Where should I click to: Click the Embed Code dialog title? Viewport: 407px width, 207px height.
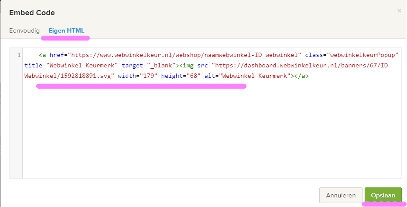click(x=32, y=13)
